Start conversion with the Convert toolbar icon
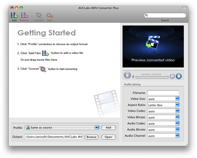Viewport: 197px width, 158px height. tap(39, 15)
